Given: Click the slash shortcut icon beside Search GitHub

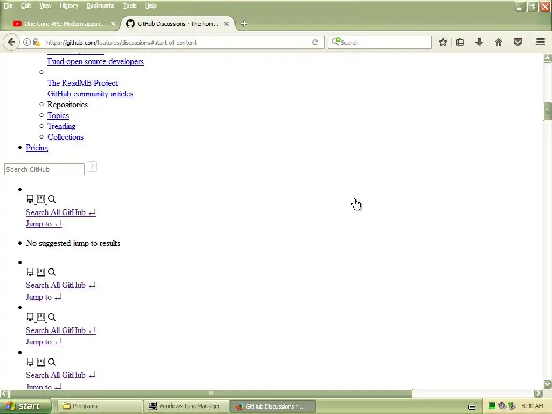Looking at the screenshot, I should [92, 167].
